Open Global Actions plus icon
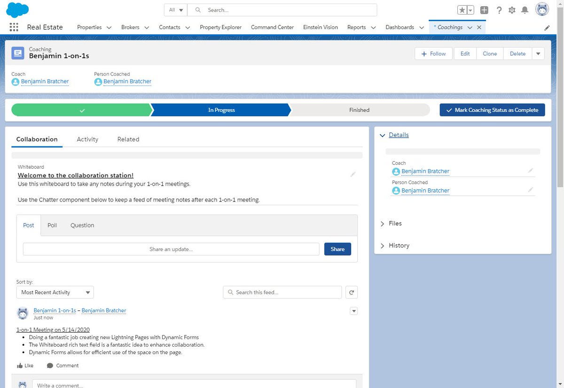This screenshot has width=564, height=388. tap(484, 10)
